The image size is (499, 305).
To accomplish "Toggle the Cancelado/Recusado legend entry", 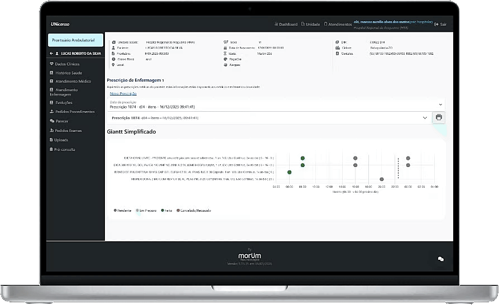I will [x=193, y=211].
